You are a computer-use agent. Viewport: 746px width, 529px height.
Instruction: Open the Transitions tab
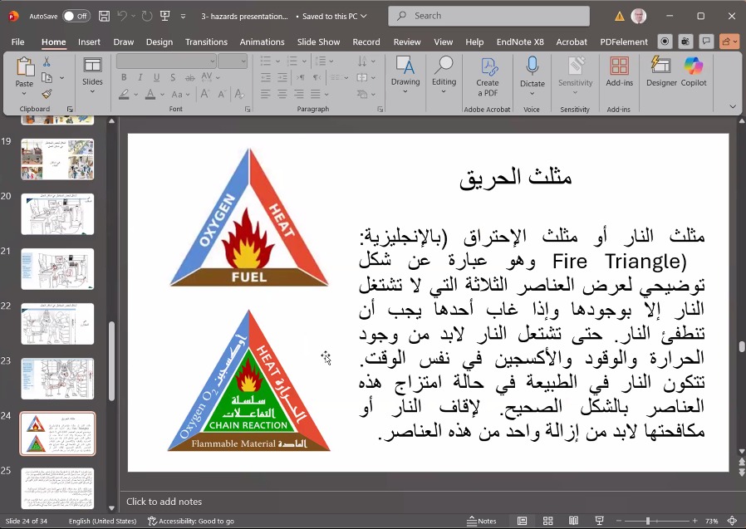(206, 42)
